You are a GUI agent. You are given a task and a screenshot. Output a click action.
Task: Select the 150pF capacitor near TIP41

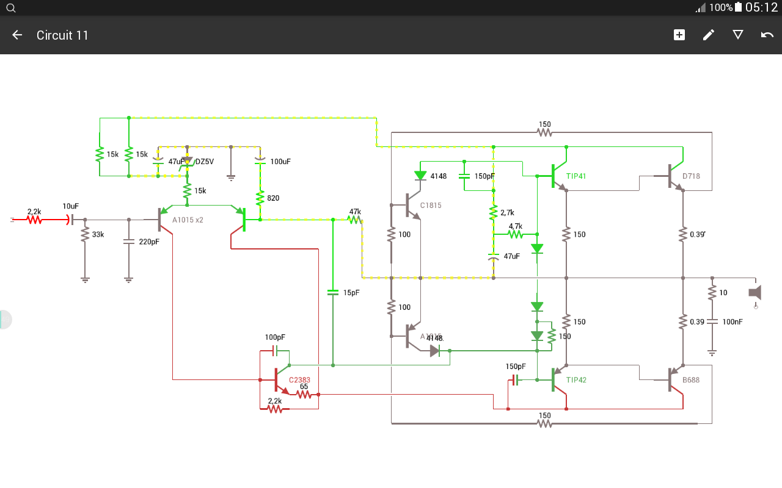point(464,176)
